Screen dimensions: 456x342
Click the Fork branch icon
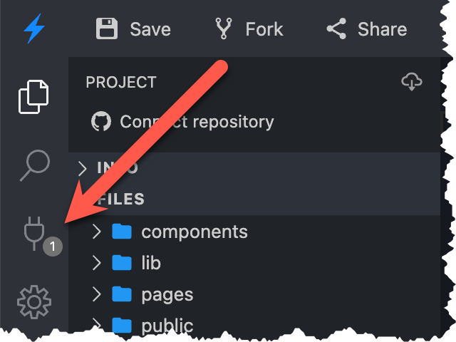[224, 29]
